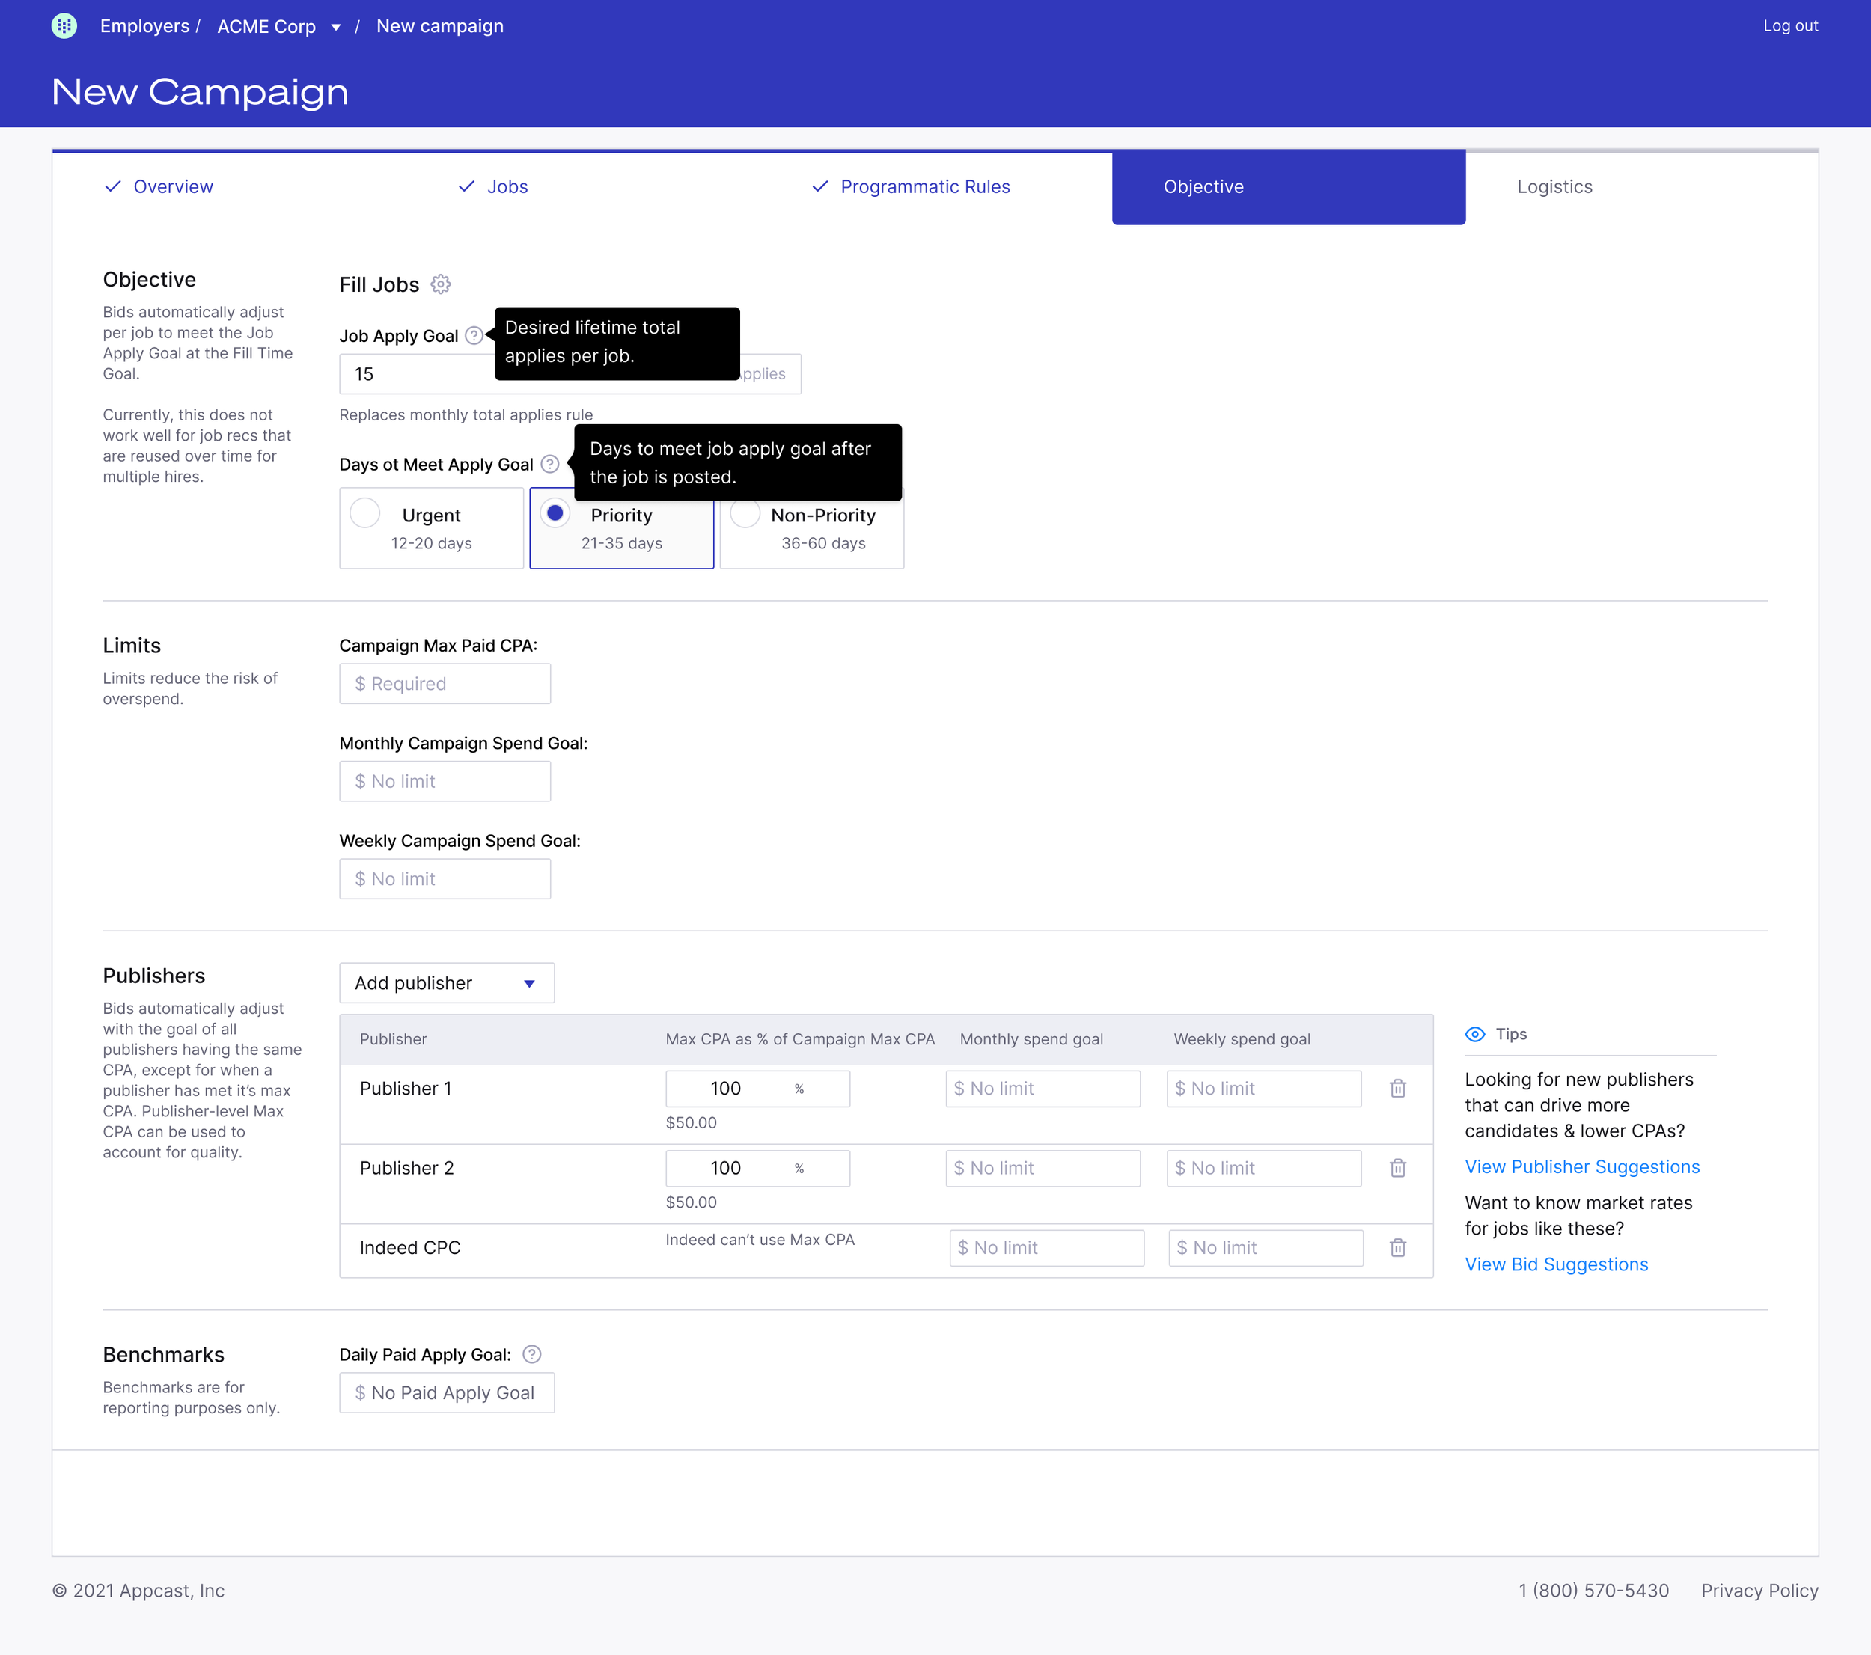This screenshot has width=1871, height=1655.
Task: Click help icon next to Job Apply Goal
Action: (473, 336)
